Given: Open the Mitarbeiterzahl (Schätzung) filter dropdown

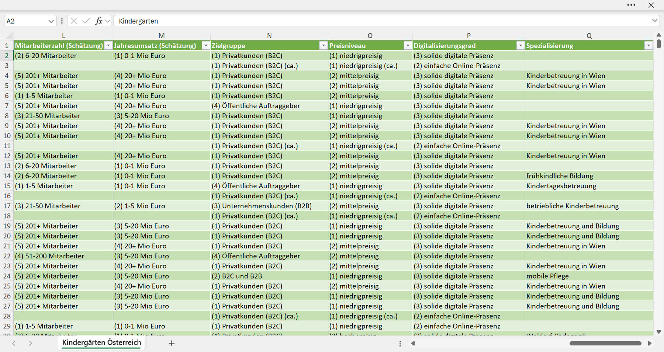Looking at the screenshot, I should [x=108, y=46].
